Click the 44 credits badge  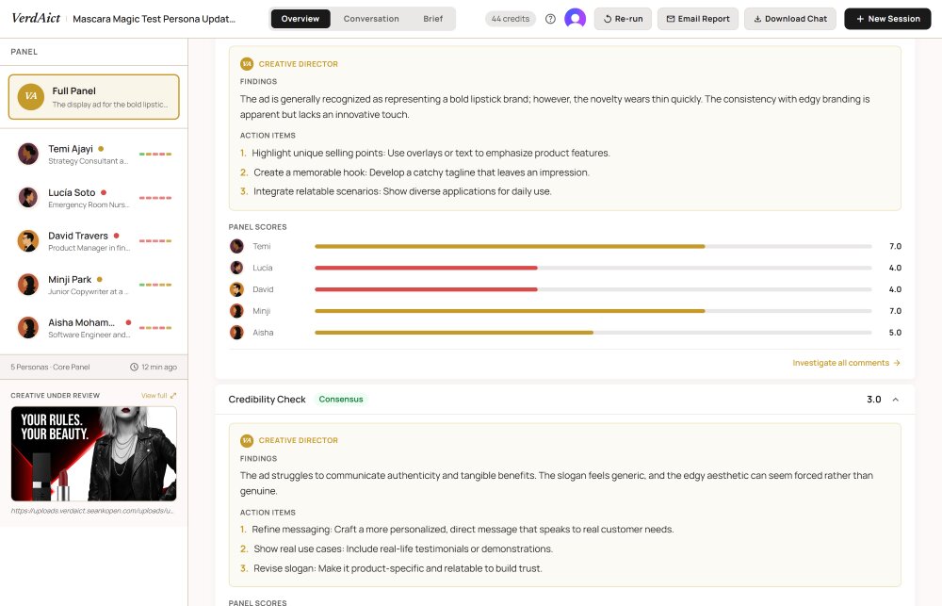(510, 19)
